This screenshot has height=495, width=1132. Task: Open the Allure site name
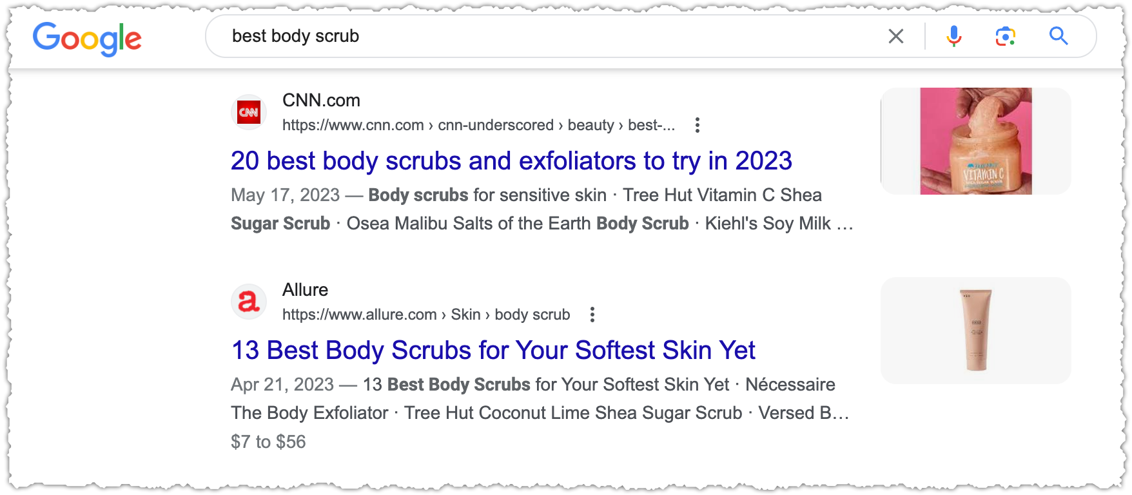click(x=305, y=290)
